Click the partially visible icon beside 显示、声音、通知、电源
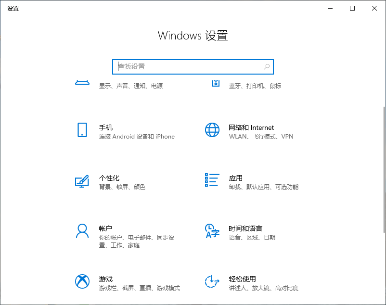Viewport: 386px width, 305px height. point(82,83)
